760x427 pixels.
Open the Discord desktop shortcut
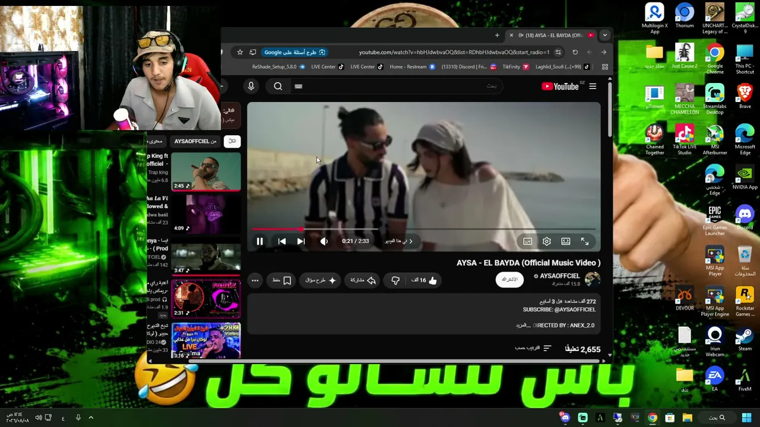coord(745,218)
